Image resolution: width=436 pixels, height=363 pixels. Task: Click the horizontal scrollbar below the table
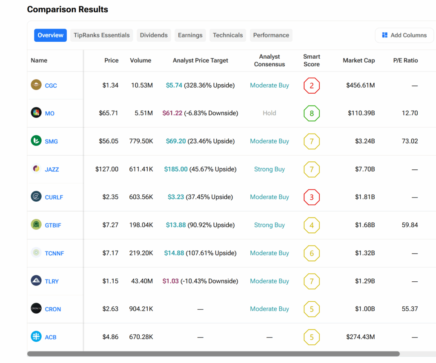click(x=213, y=354)
